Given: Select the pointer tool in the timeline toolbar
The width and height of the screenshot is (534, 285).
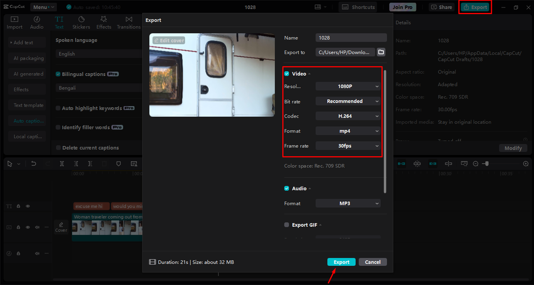Looking at the screenshot, I should 10,164.
